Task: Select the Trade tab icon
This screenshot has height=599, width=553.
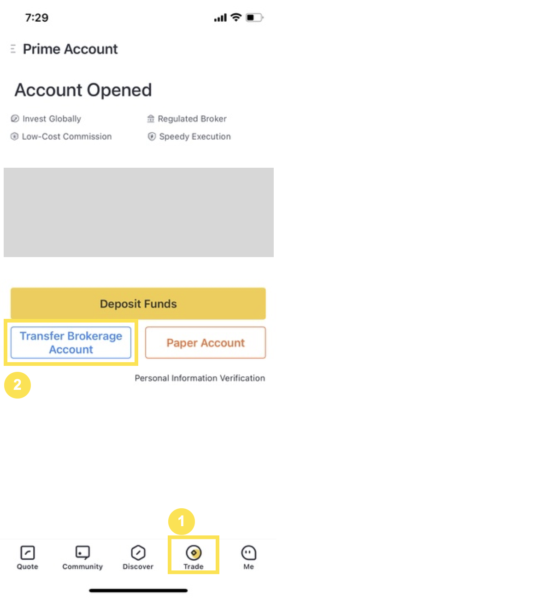Action: point(194,552)
